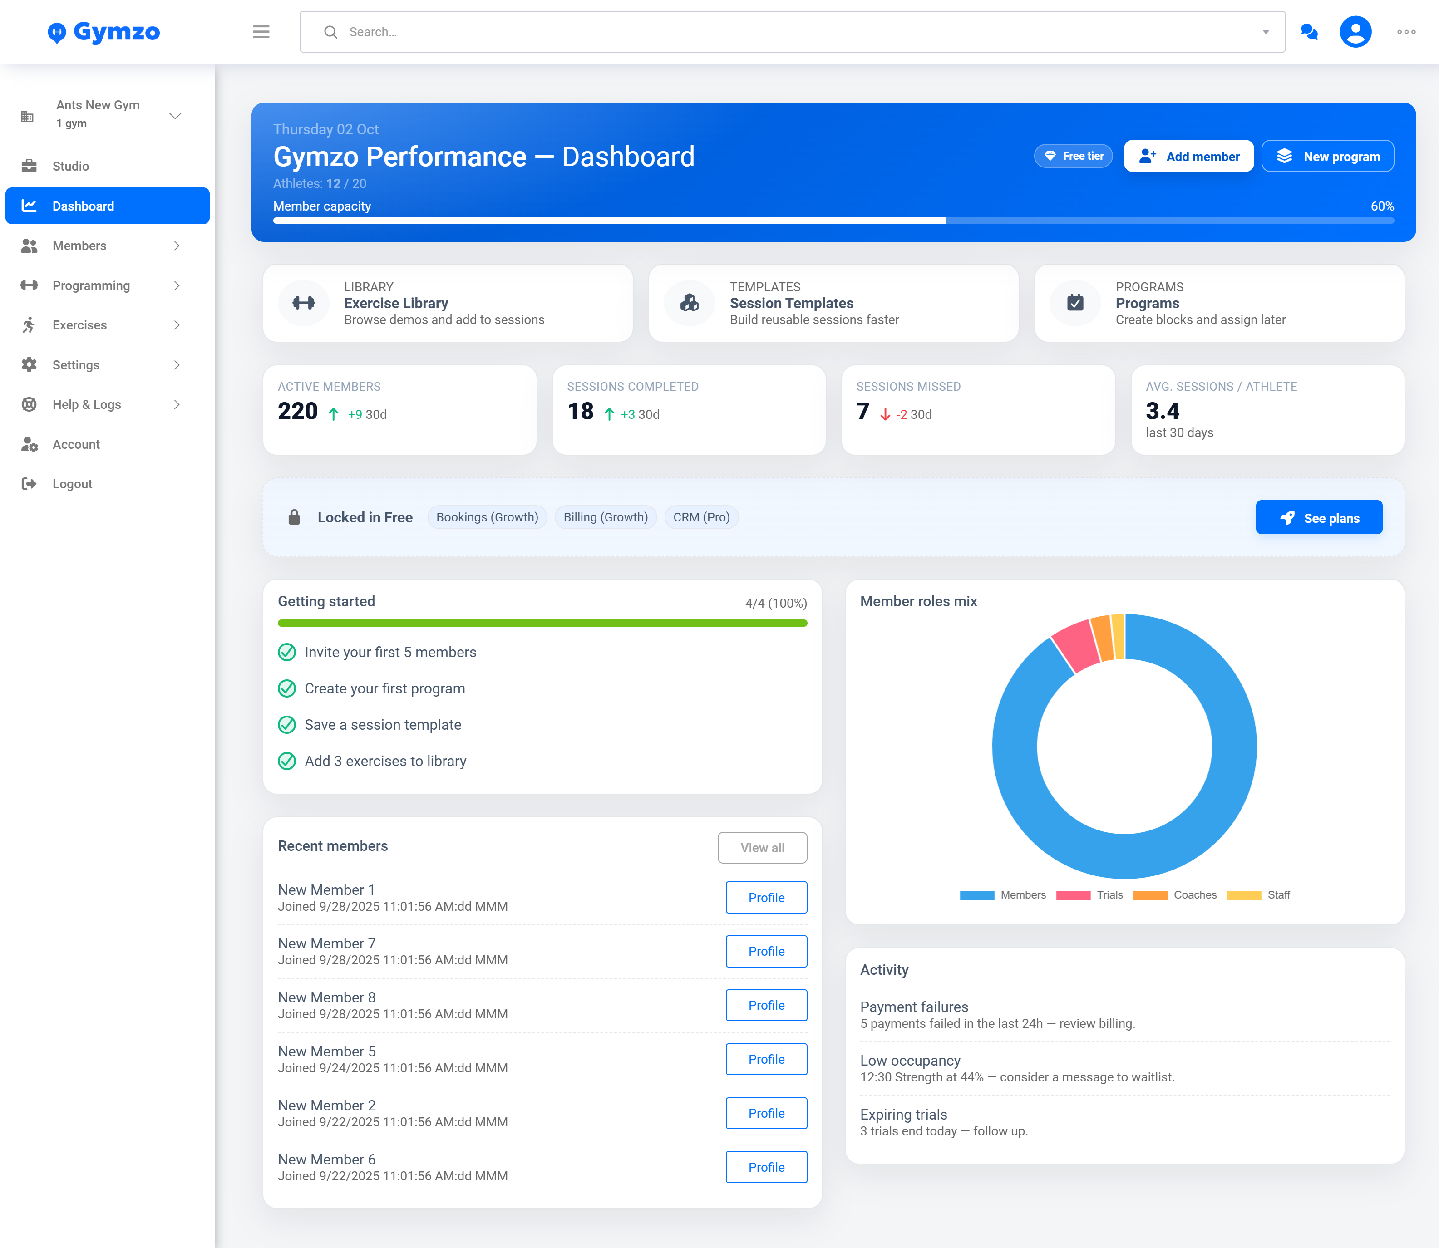Click the user avatar icon
This screenshot has height=1248, width=1439.
point(1355,32)
